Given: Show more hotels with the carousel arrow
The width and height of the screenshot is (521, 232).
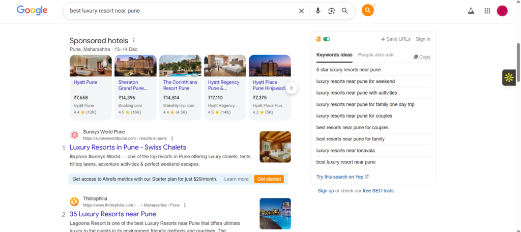Looking at the screenshot, I should point(291,88).
